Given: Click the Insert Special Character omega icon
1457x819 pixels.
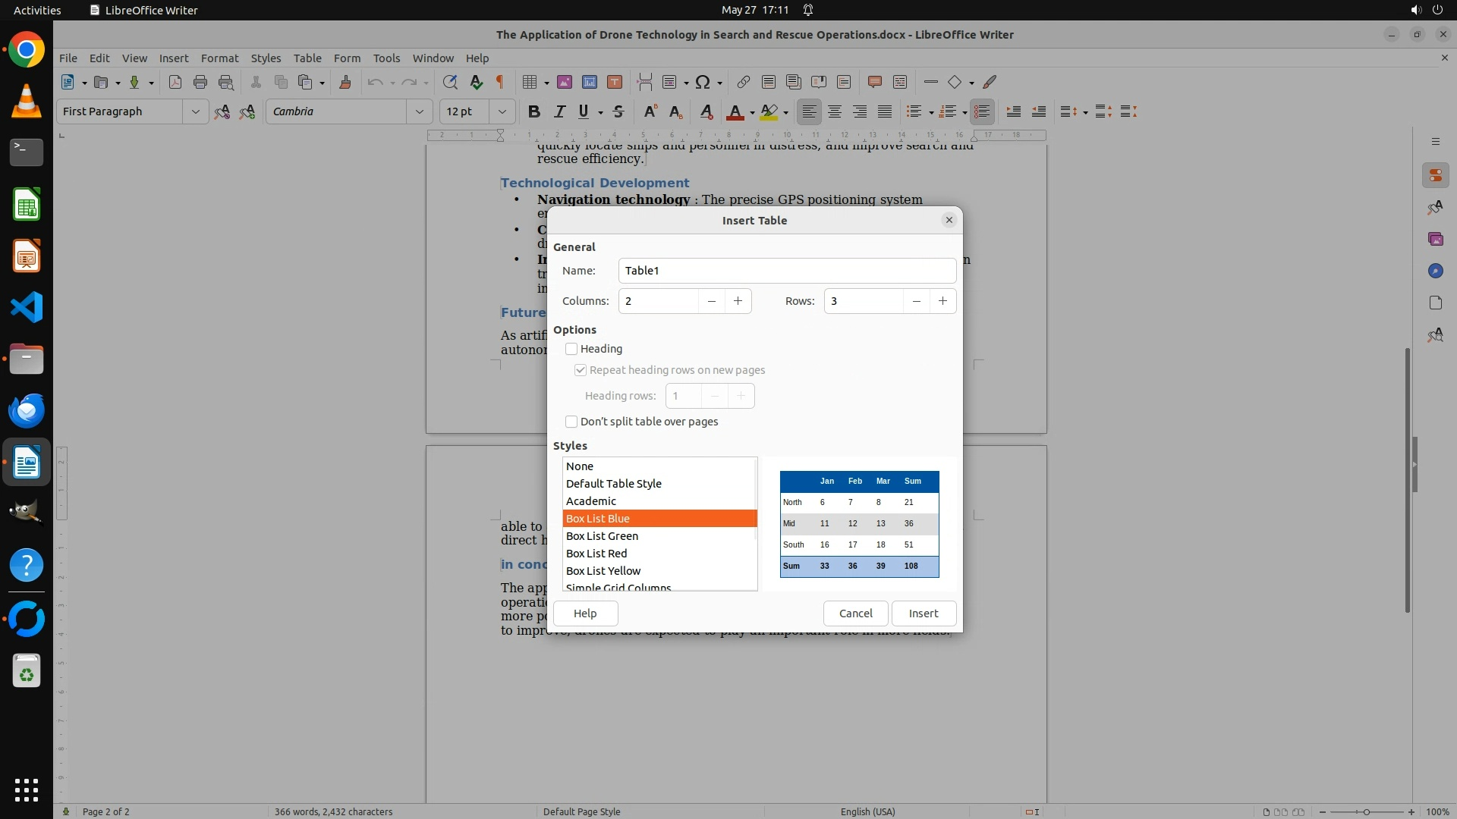Looking at the screenshot, I should point(703,82).
